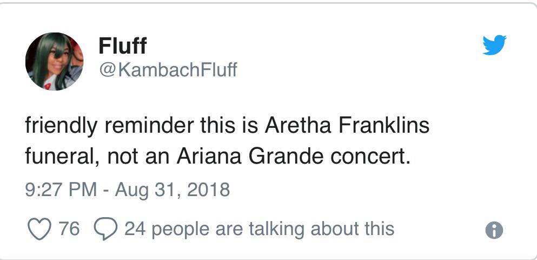The height and width of the screenshot is (260, 537).
Task: Open Fluff's profile picture
Action: click(x=54, y=61)
